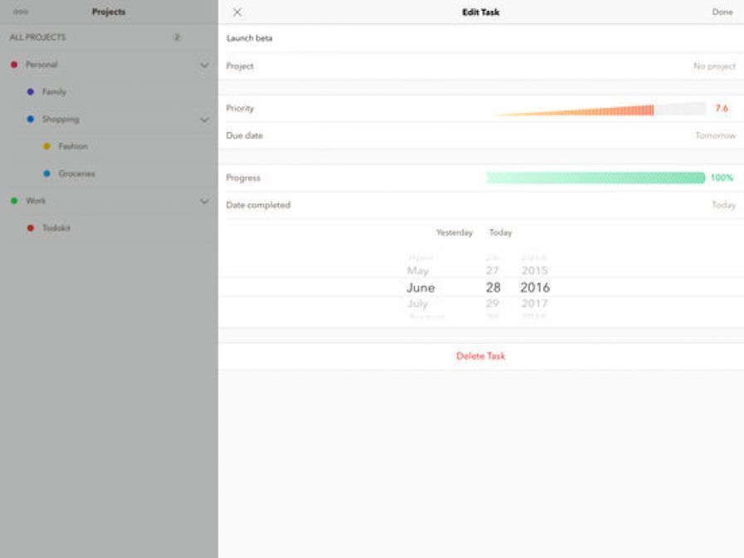Click the green Progress bar
Screen dimensions: 744x558
[x=595, y=178]
